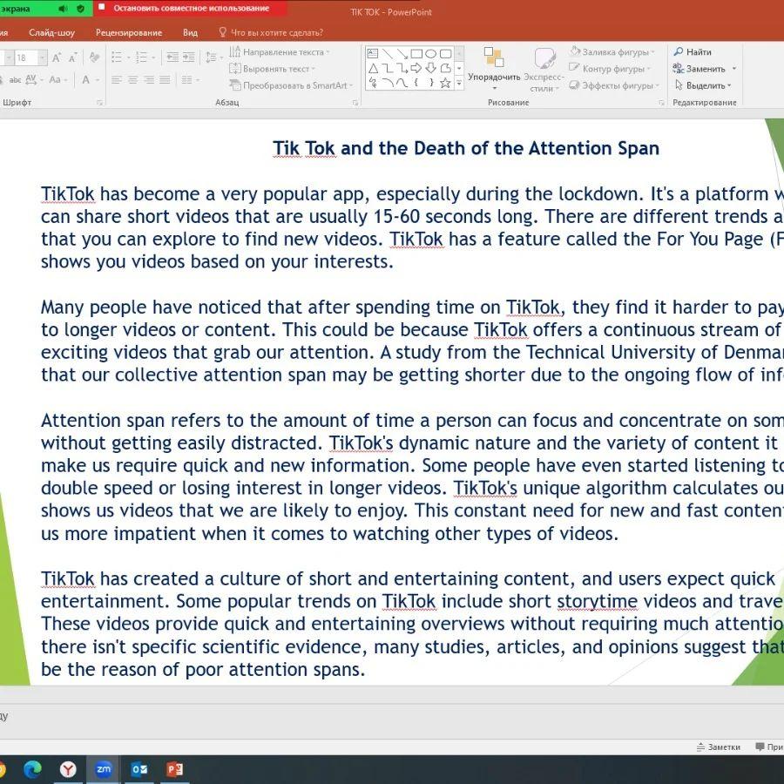Select the right block arrow shape
Image resolution: width=784 pixels, height=784 pixels.
tap(416, 69)
